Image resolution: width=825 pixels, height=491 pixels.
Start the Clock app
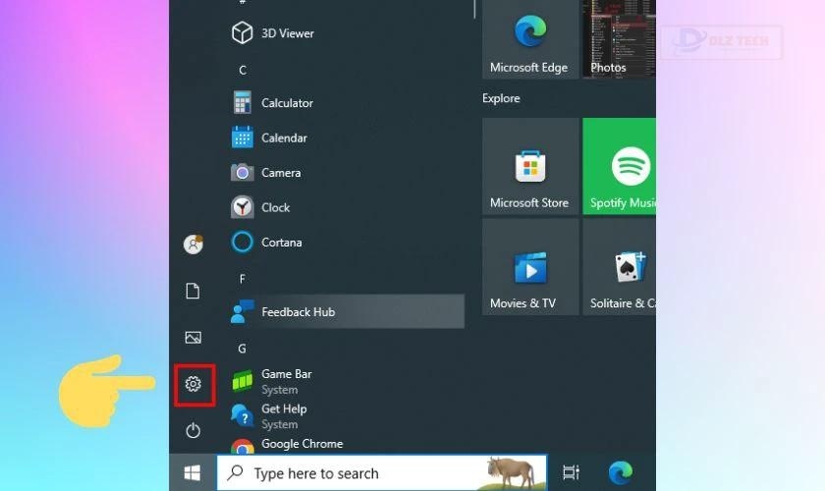(275, 208)
